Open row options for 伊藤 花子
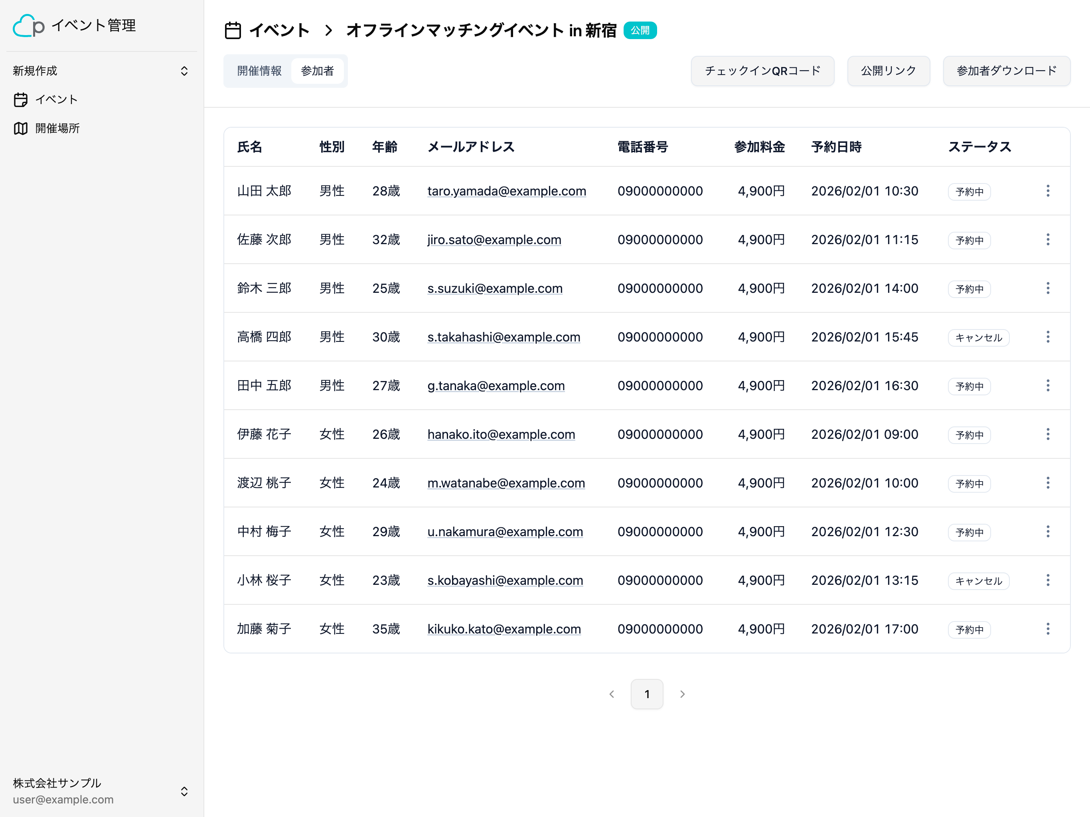The width and height of the screenshot is (1090, 817). click(x=1048, y=434)
